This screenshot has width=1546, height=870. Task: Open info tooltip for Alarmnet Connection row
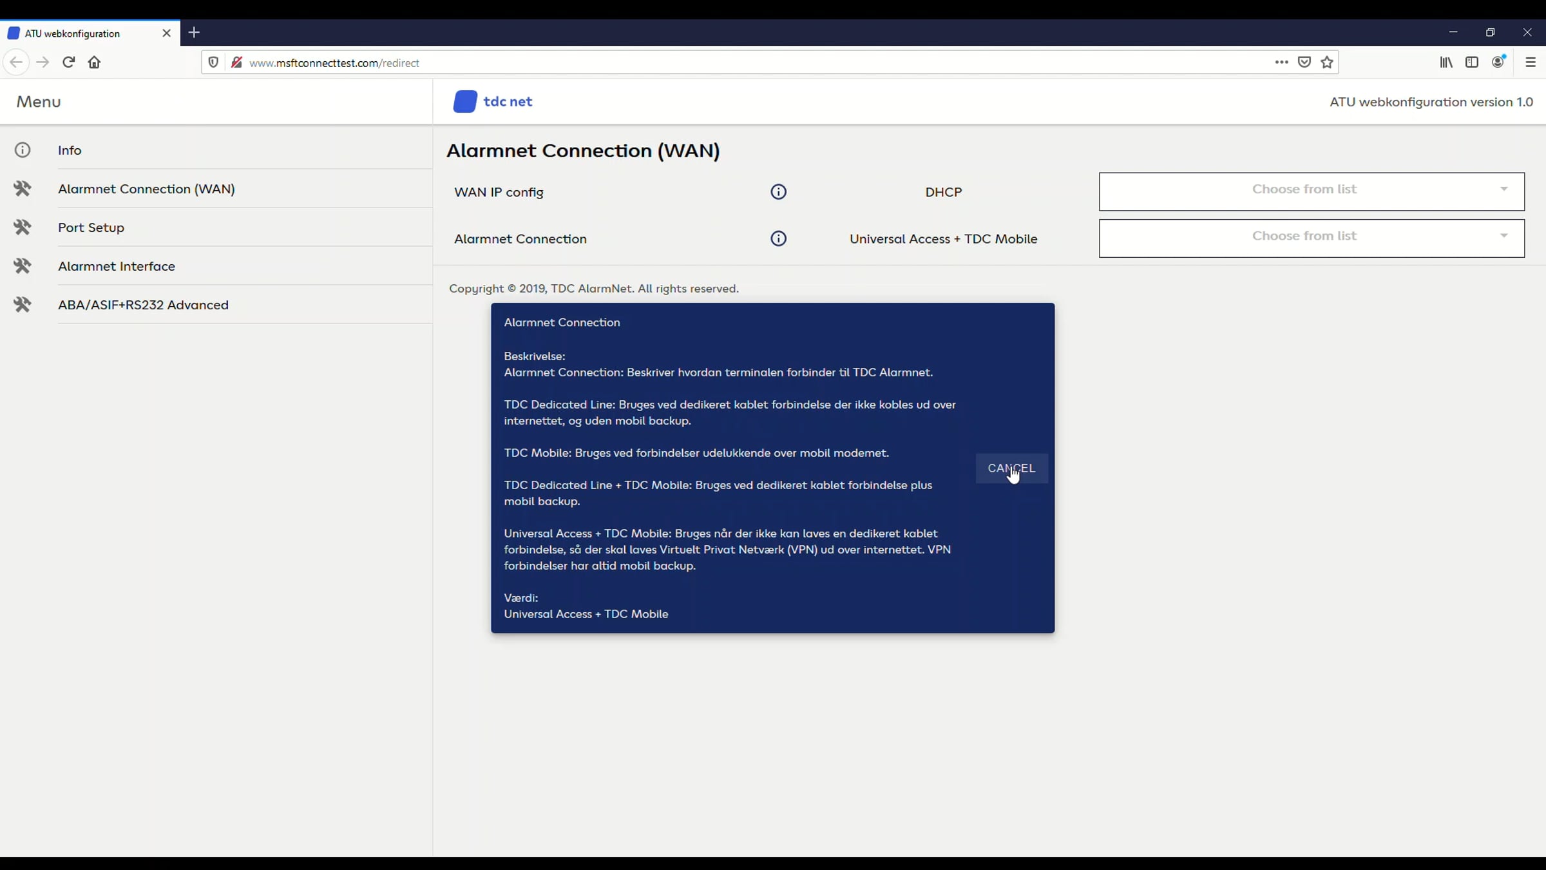point(778,239)
